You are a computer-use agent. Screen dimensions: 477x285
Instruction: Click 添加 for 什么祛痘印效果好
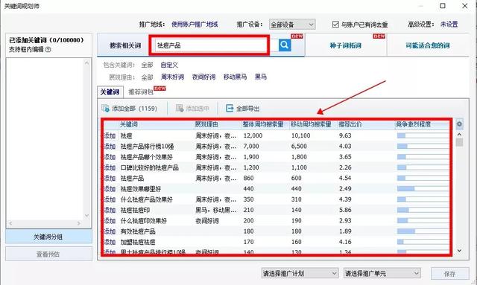tap(110, 221)
